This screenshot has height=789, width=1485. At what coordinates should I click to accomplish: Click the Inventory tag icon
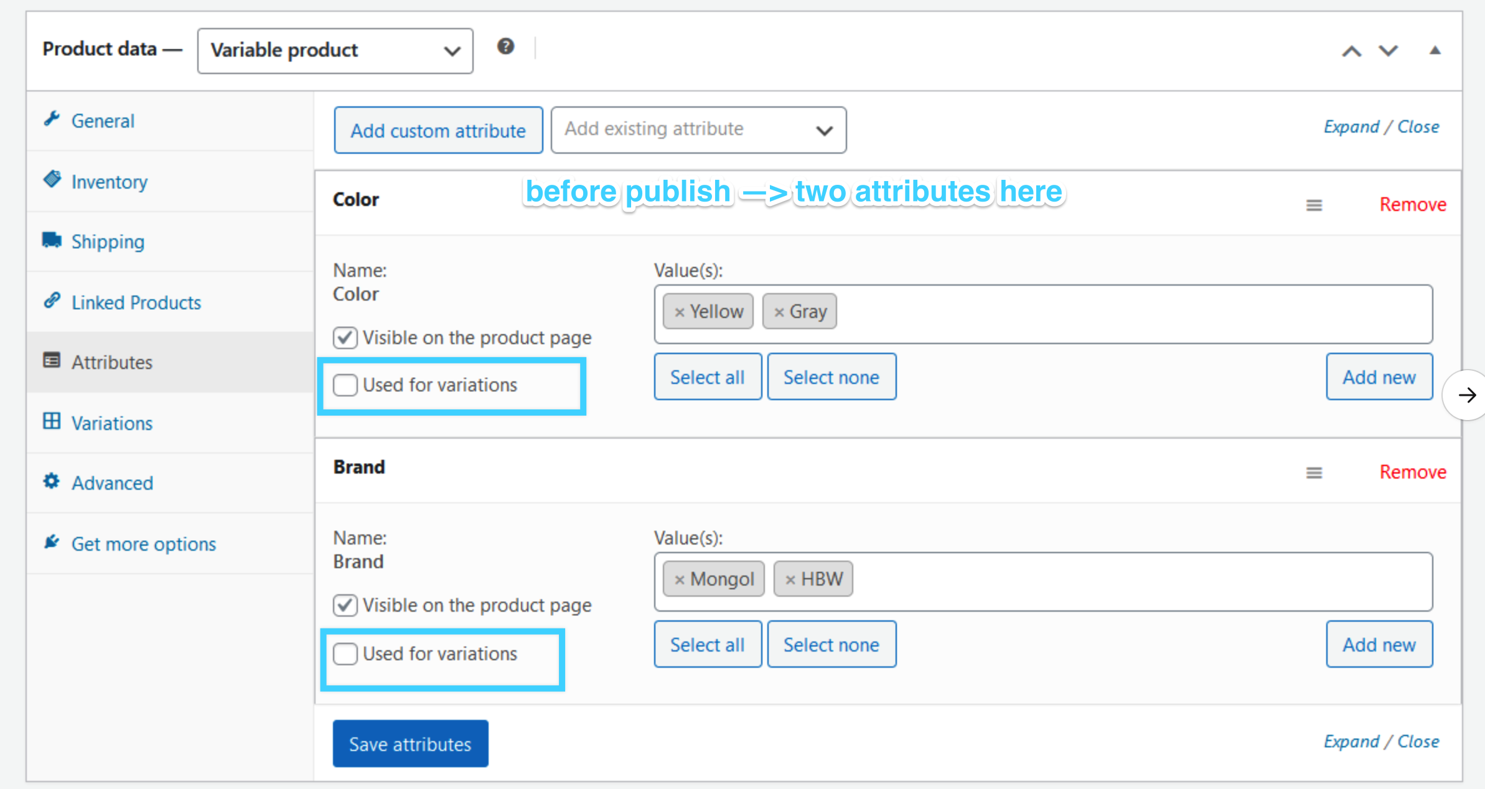(x=53, y=180)
